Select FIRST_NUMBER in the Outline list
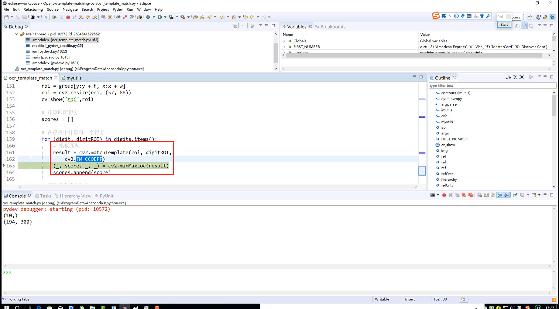 [454, 139]
